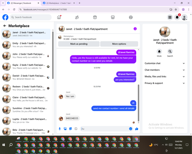Viewport: 192px width, 154px height.
Task: Mute the chat with the bell icon
Action: [159, 52]
